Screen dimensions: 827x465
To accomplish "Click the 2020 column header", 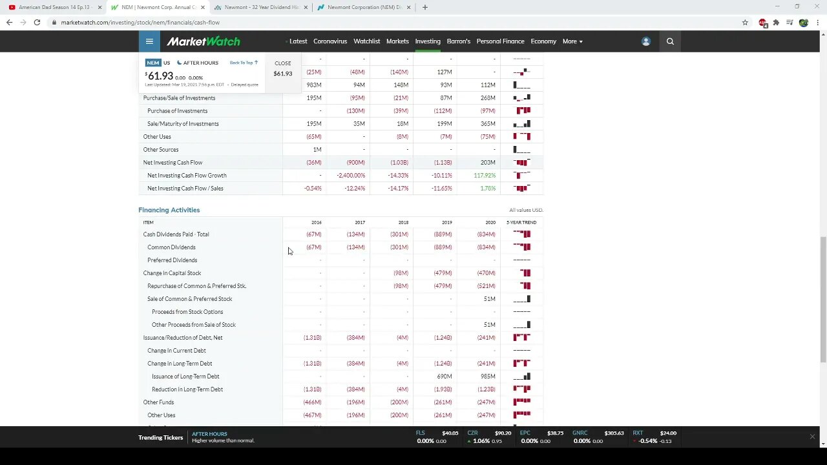I will [x=490, y=222].
